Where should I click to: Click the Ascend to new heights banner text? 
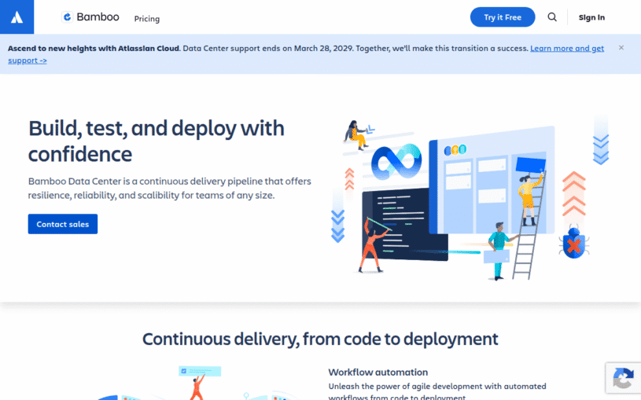pos(94,48)
